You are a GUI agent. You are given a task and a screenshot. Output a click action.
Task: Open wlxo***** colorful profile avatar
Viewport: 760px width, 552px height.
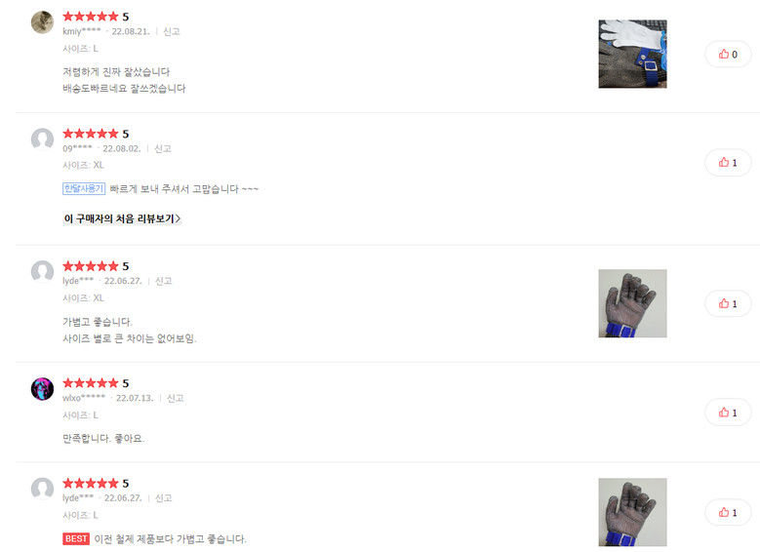pyautogui.click(x=42, y=389)
